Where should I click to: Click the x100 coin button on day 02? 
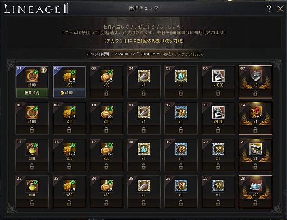coord(70,93)
